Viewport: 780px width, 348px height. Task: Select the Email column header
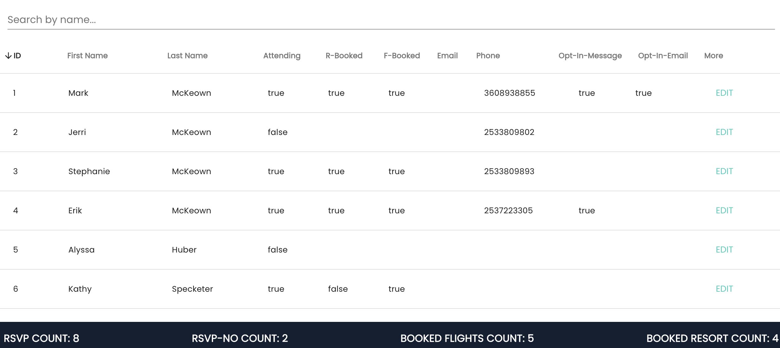click(447, 56)
